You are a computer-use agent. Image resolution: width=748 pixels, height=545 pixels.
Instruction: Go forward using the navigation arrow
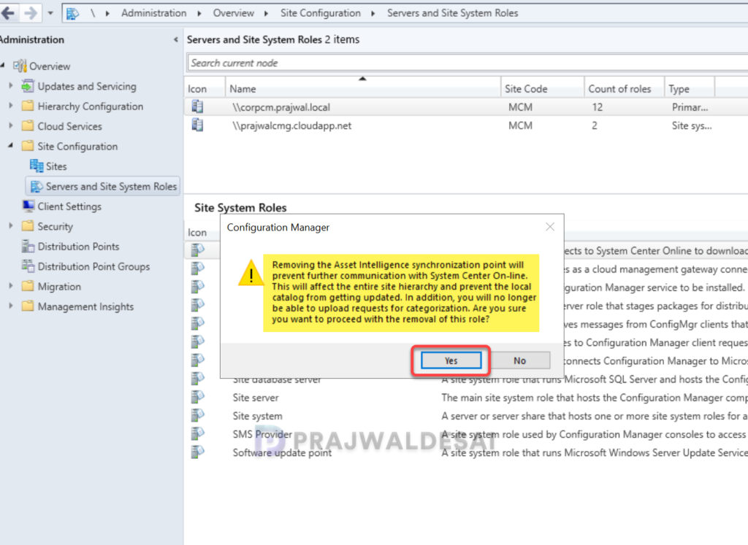tap(31, 13)
